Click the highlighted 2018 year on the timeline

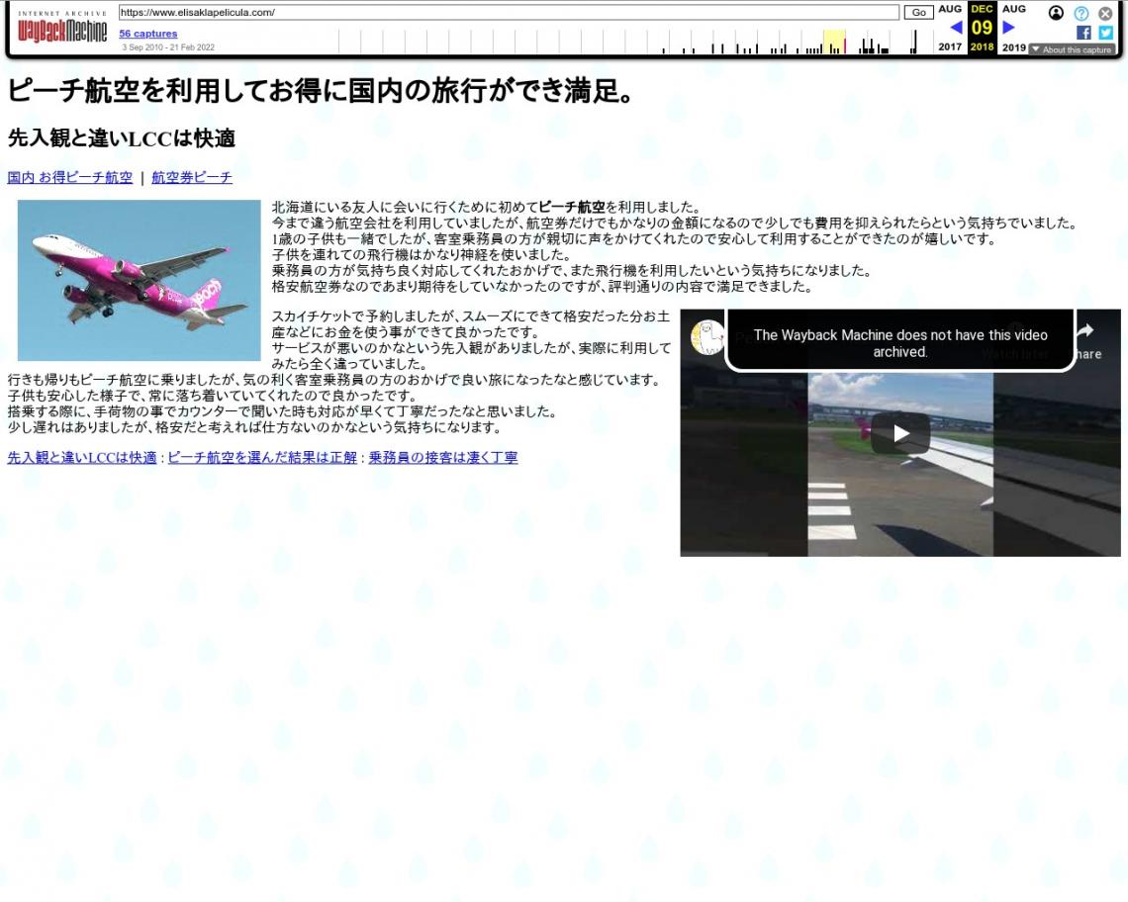[x=834, y=42]
